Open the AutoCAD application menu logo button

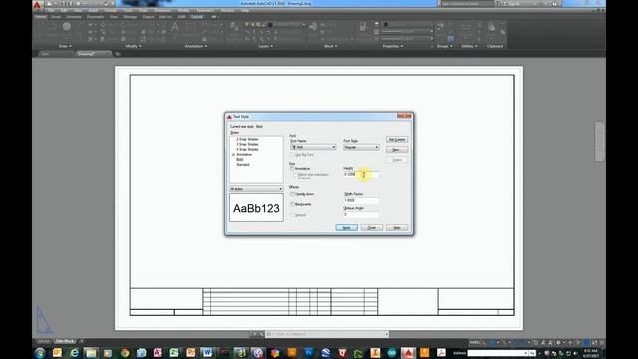[38, 4]
